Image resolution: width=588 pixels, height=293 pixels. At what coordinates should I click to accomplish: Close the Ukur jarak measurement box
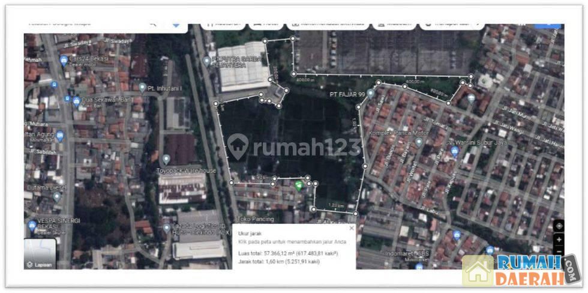352,228
